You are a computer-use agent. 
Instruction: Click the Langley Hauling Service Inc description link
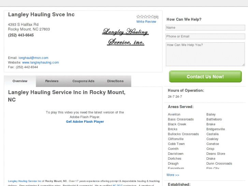coord(25,181)
